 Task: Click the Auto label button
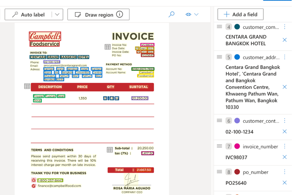(28, 15)
